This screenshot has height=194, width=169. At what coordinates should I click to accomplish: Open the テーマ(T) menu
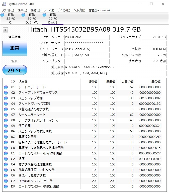pyautogui.click(x=49, y=10)
